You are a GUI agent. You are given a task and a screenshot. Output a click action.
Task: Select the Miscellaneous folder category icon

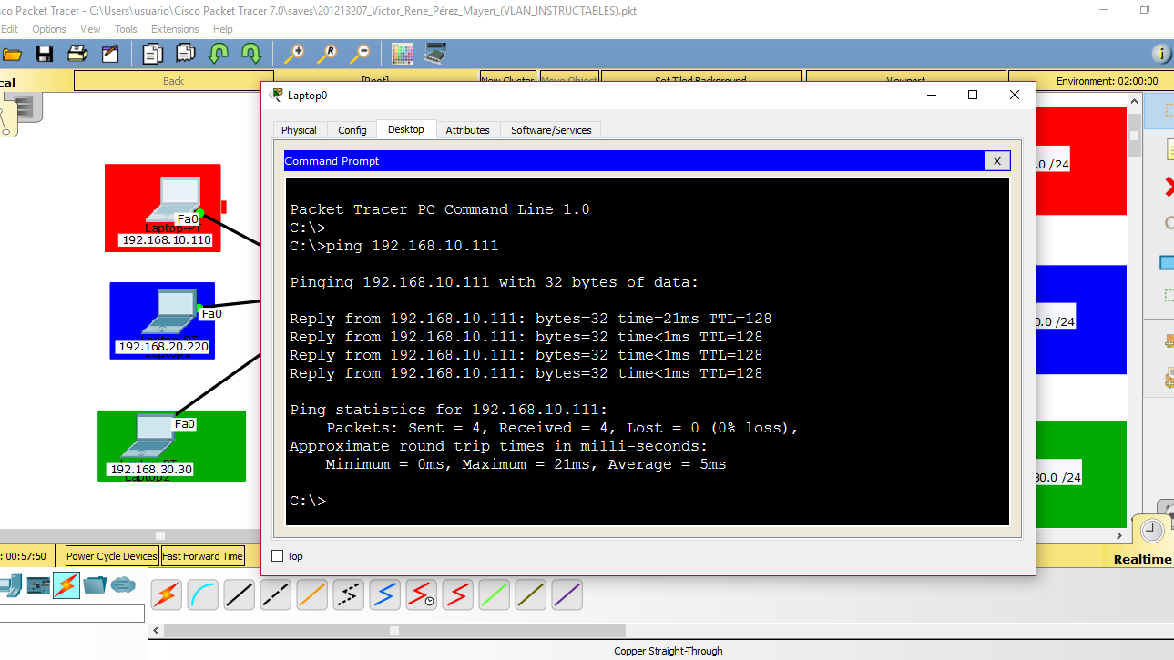pyautogui.click(x=95, y=584)
